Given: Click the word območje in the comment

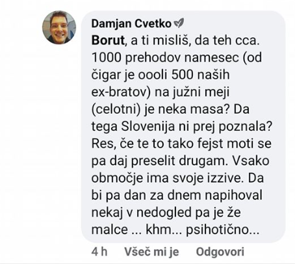Looking at the screenshot, I should (117, 178).
